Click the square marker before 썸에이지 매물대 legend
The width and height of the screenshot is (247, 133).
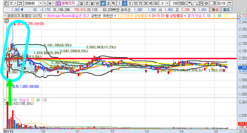pos(5,16)
